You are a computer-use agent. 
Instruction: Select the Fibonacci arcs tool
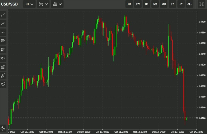pos(3,58)
